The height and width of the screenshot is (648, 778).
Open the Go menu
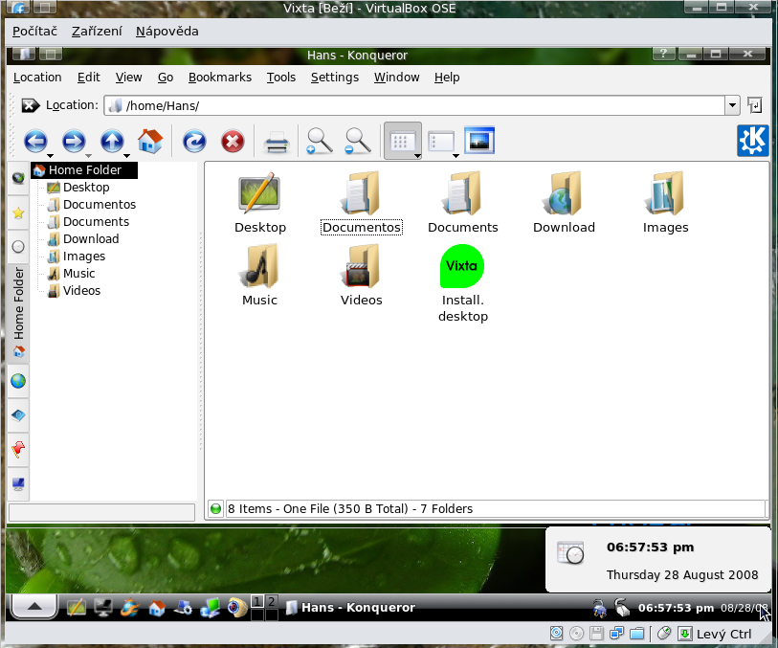pyautogui.click(x=166, y=78)
